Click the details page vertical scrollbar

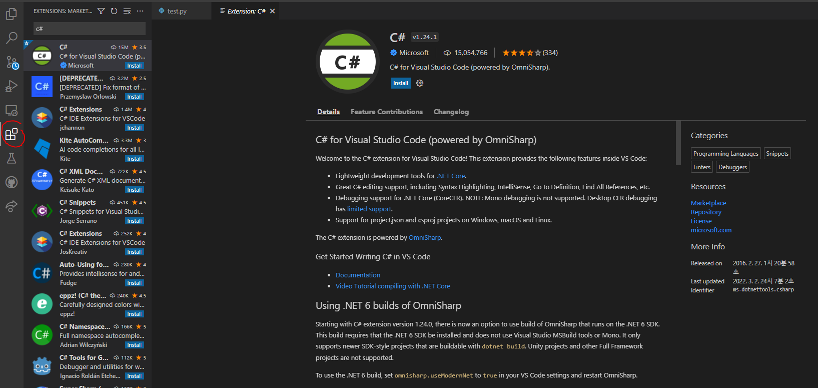[x=678, y=143]
